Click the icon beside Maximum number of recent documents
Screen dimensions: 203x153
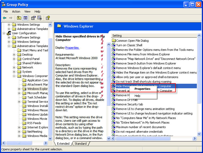(x=114, y=127)
